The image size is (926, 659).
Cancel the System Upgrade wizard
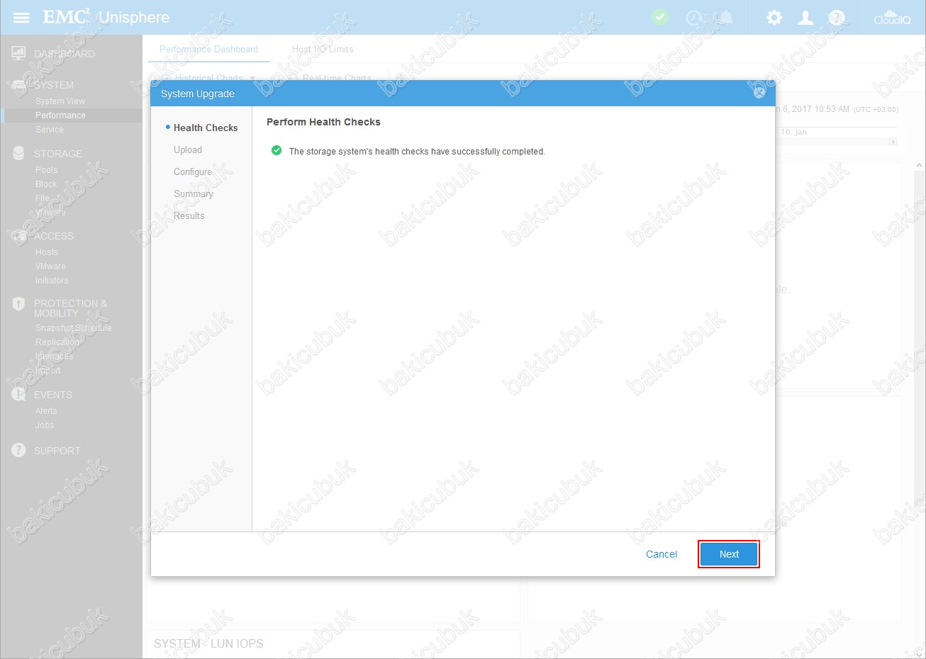click(x=662, y=554)
